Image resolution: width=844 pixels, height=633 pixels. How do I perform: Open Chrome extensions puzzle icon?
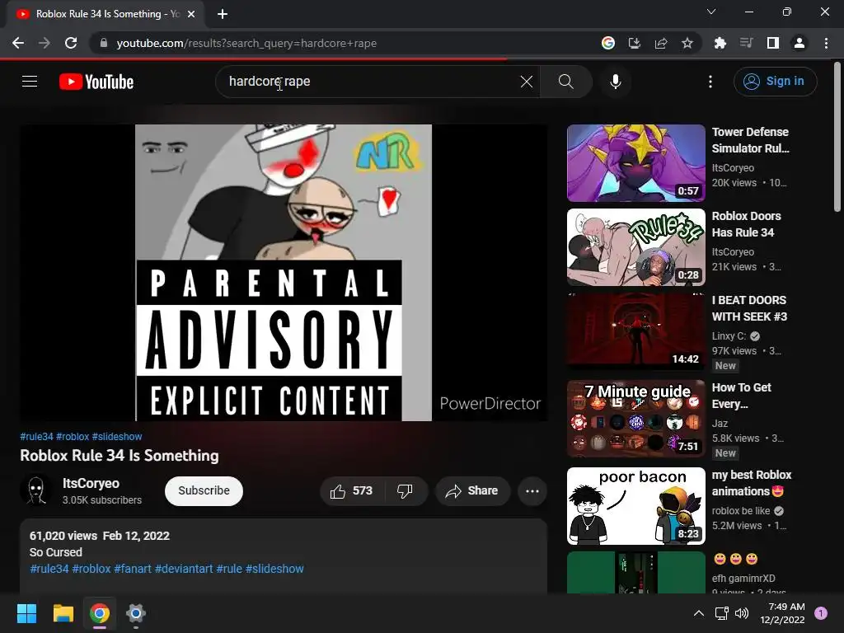coord(720,43)
